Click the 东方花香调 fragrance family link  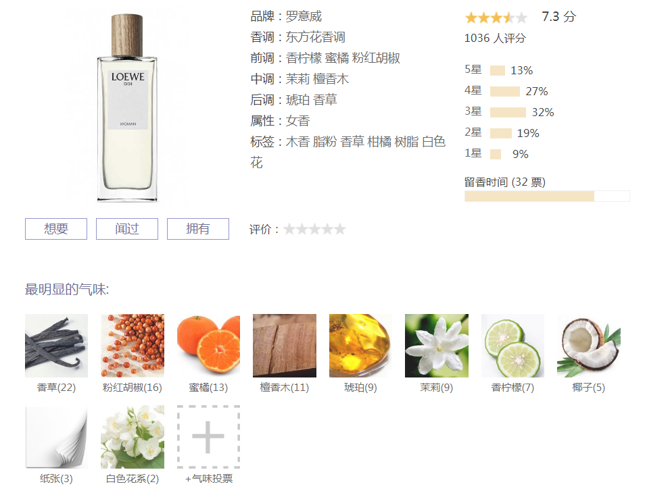[x=316, y=37]
